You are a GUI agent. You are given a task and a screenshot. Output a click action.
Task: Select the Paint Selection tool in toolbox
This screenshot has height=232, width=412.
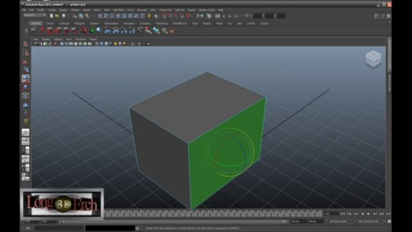tap(25, 62)
